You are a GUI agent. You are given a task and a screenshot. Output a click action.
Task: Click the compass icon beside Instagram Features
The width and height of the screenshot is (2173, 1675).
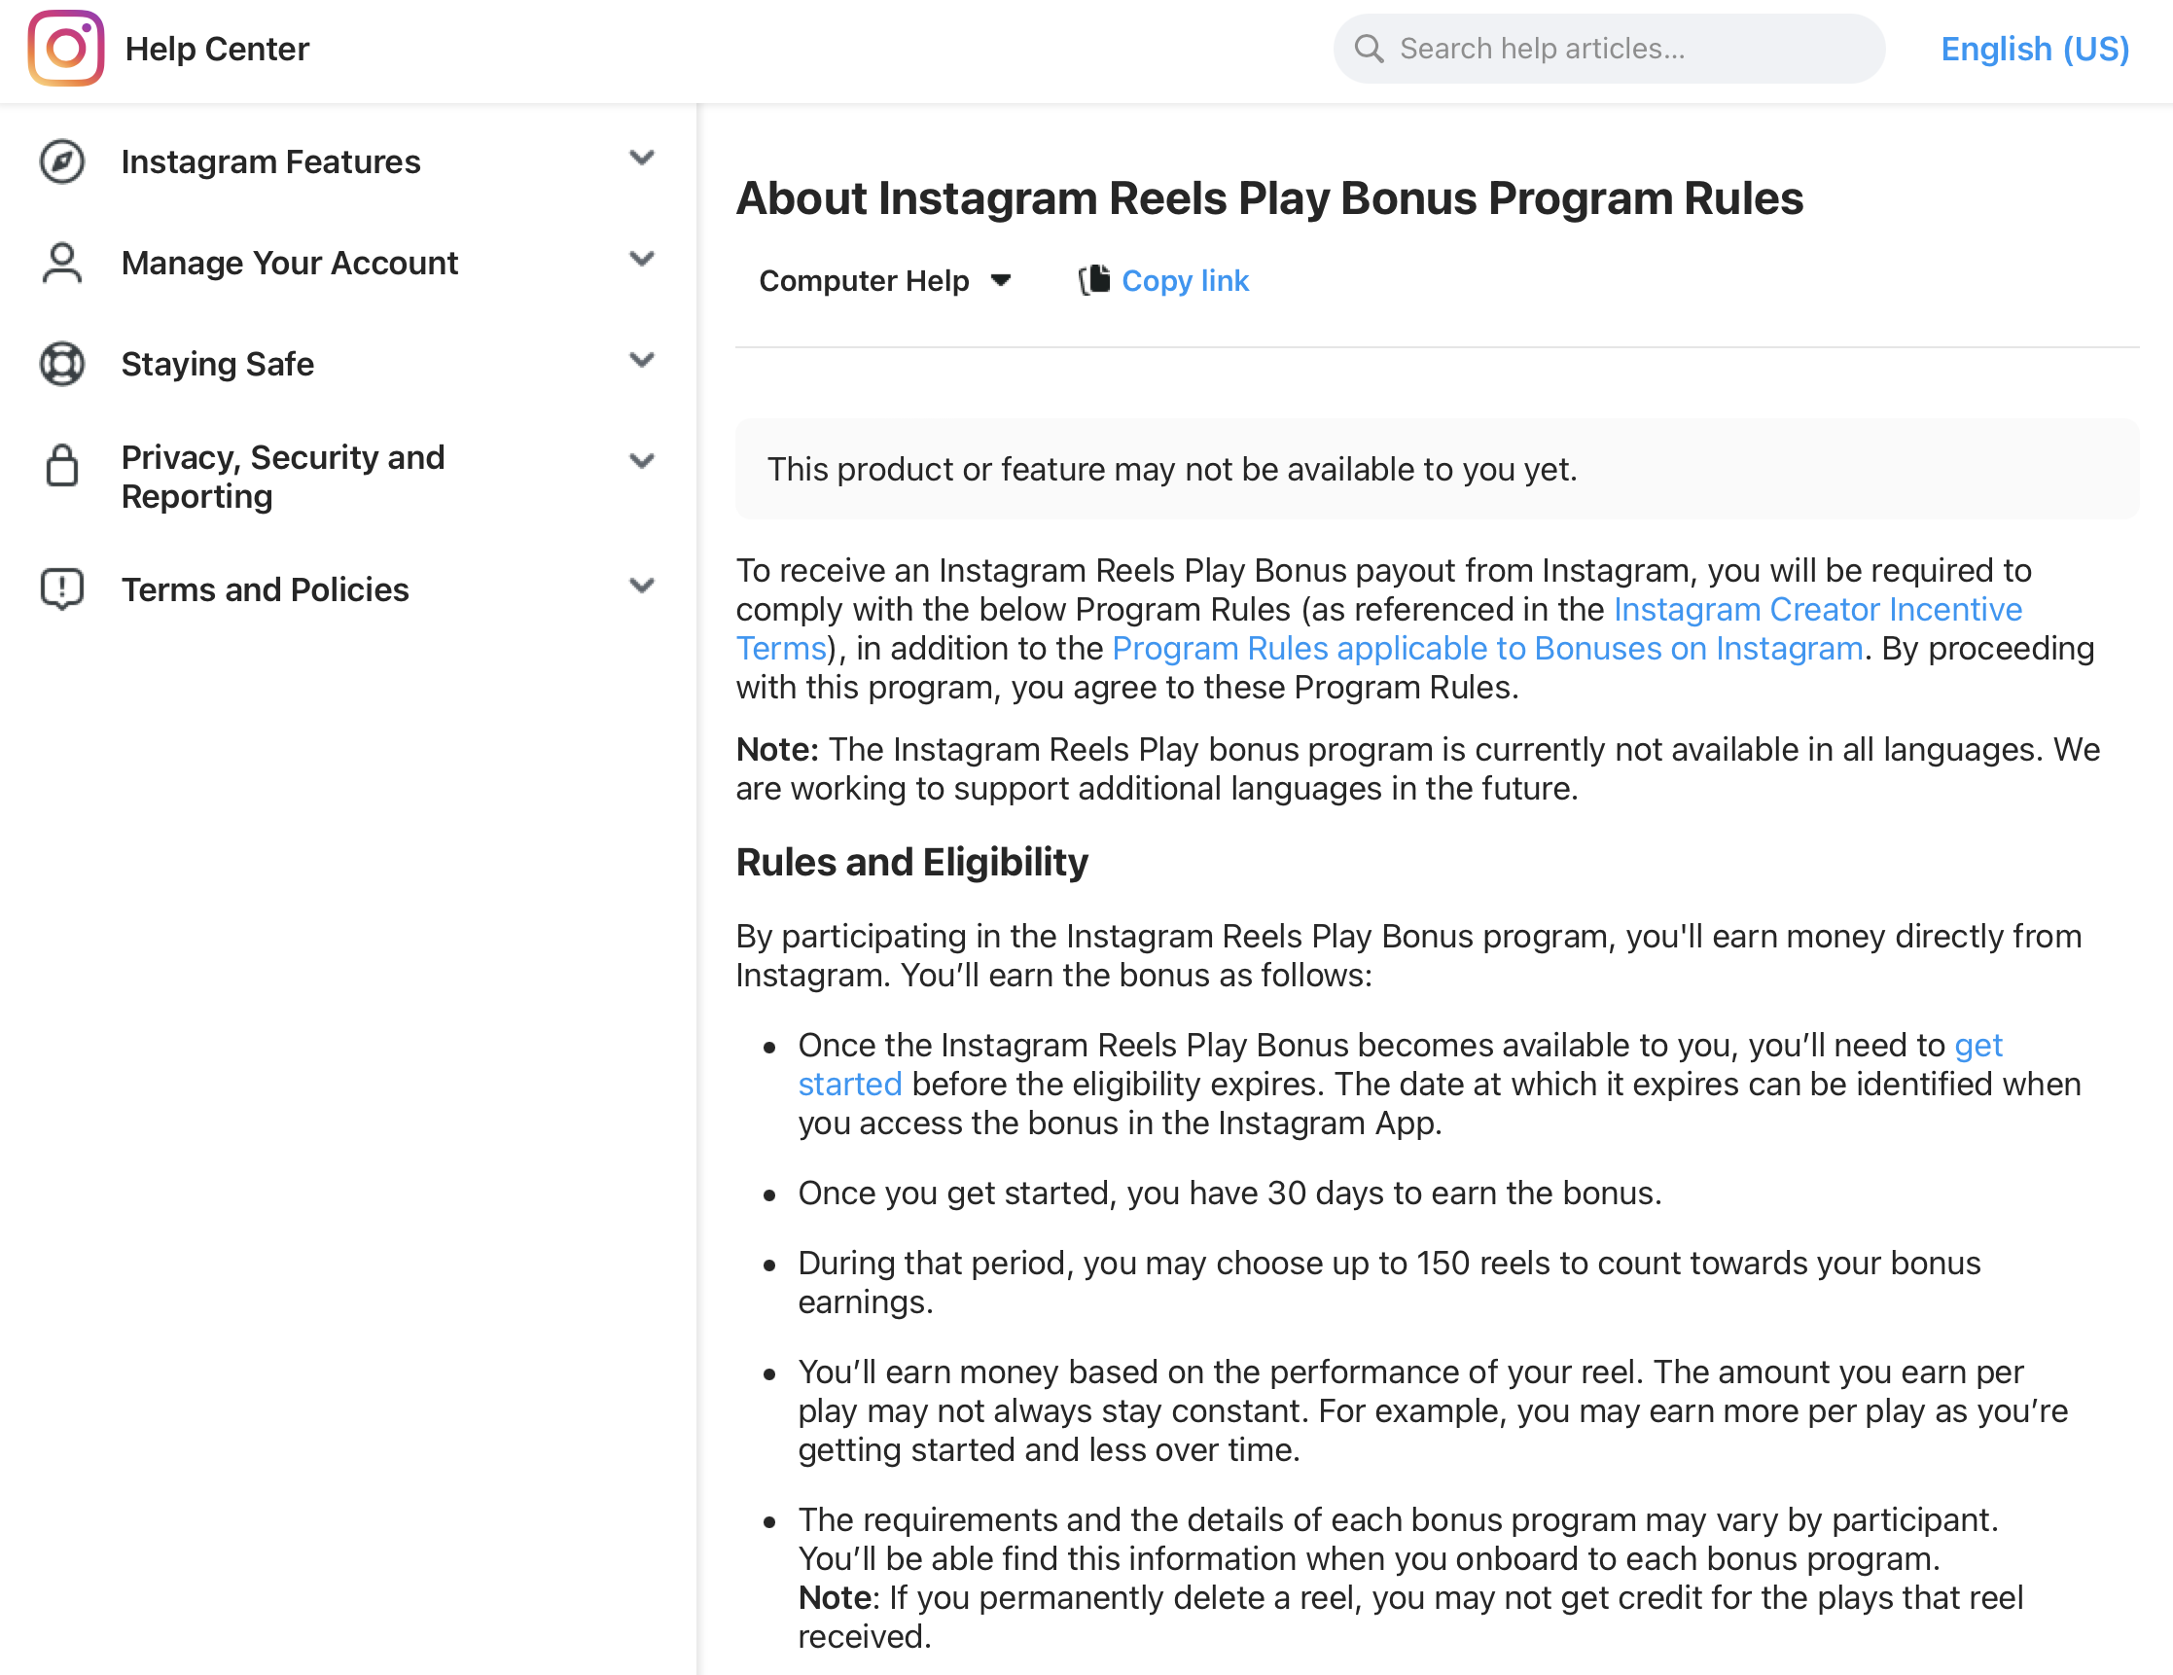(x=61, y=161)
